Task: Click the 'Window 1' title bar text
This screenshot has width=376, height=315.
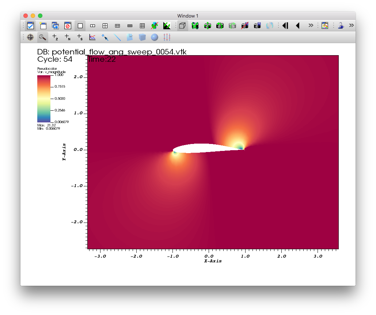Action: [188, 16]
